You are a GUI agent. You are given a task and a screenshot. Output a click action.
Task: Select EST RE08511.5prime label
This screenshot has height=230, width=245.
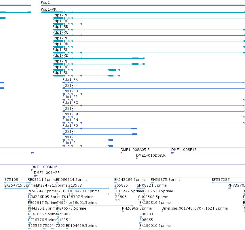42,180
